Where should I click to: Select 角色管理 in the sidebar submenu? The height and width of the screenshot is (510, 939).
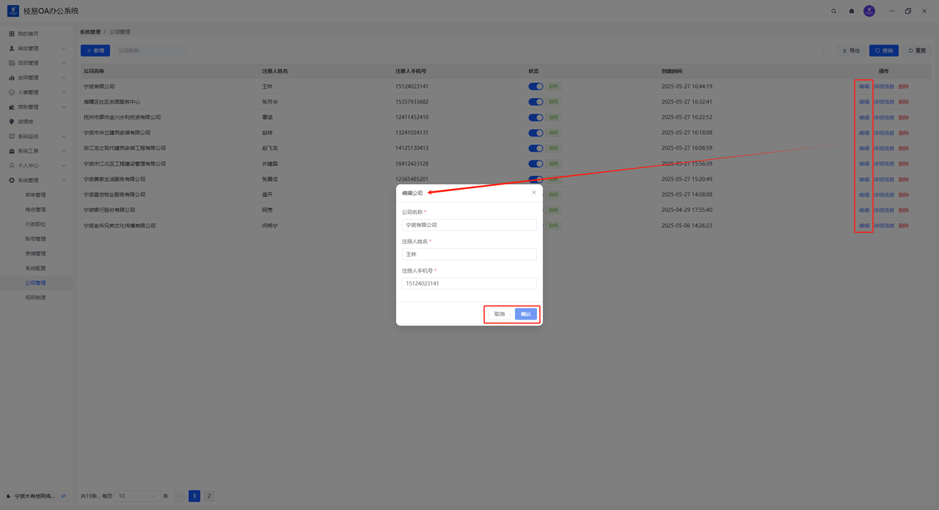pos(35,210)
